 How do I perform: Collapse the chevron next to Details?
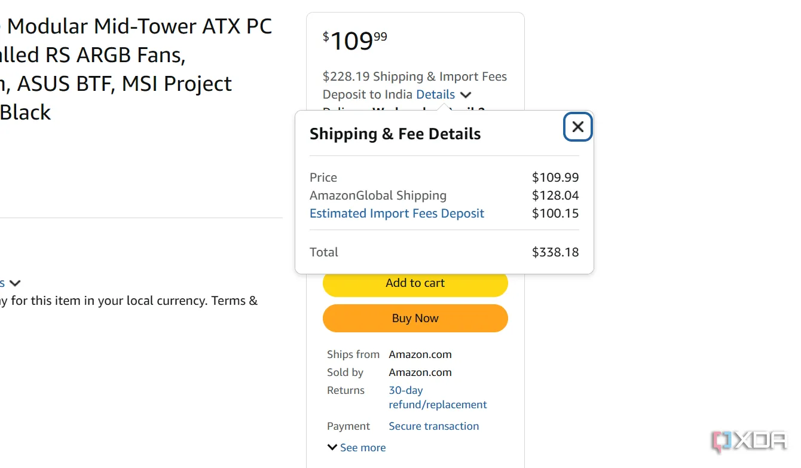[x=466, y=95]
